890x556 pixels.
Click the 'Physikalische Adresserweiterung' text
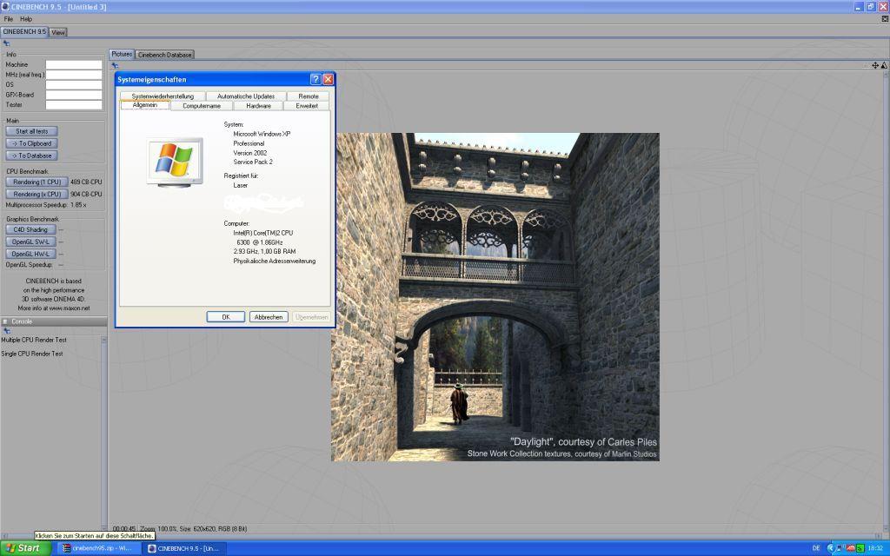click(x=275, y=261)
